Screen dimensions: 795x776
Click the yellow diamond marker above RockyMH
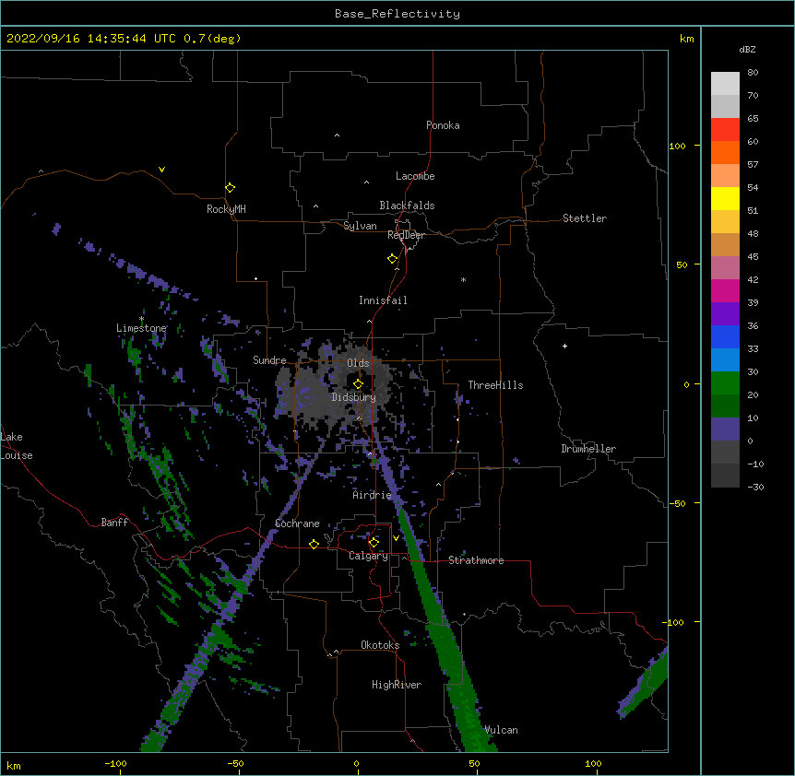tap(230, 188)
